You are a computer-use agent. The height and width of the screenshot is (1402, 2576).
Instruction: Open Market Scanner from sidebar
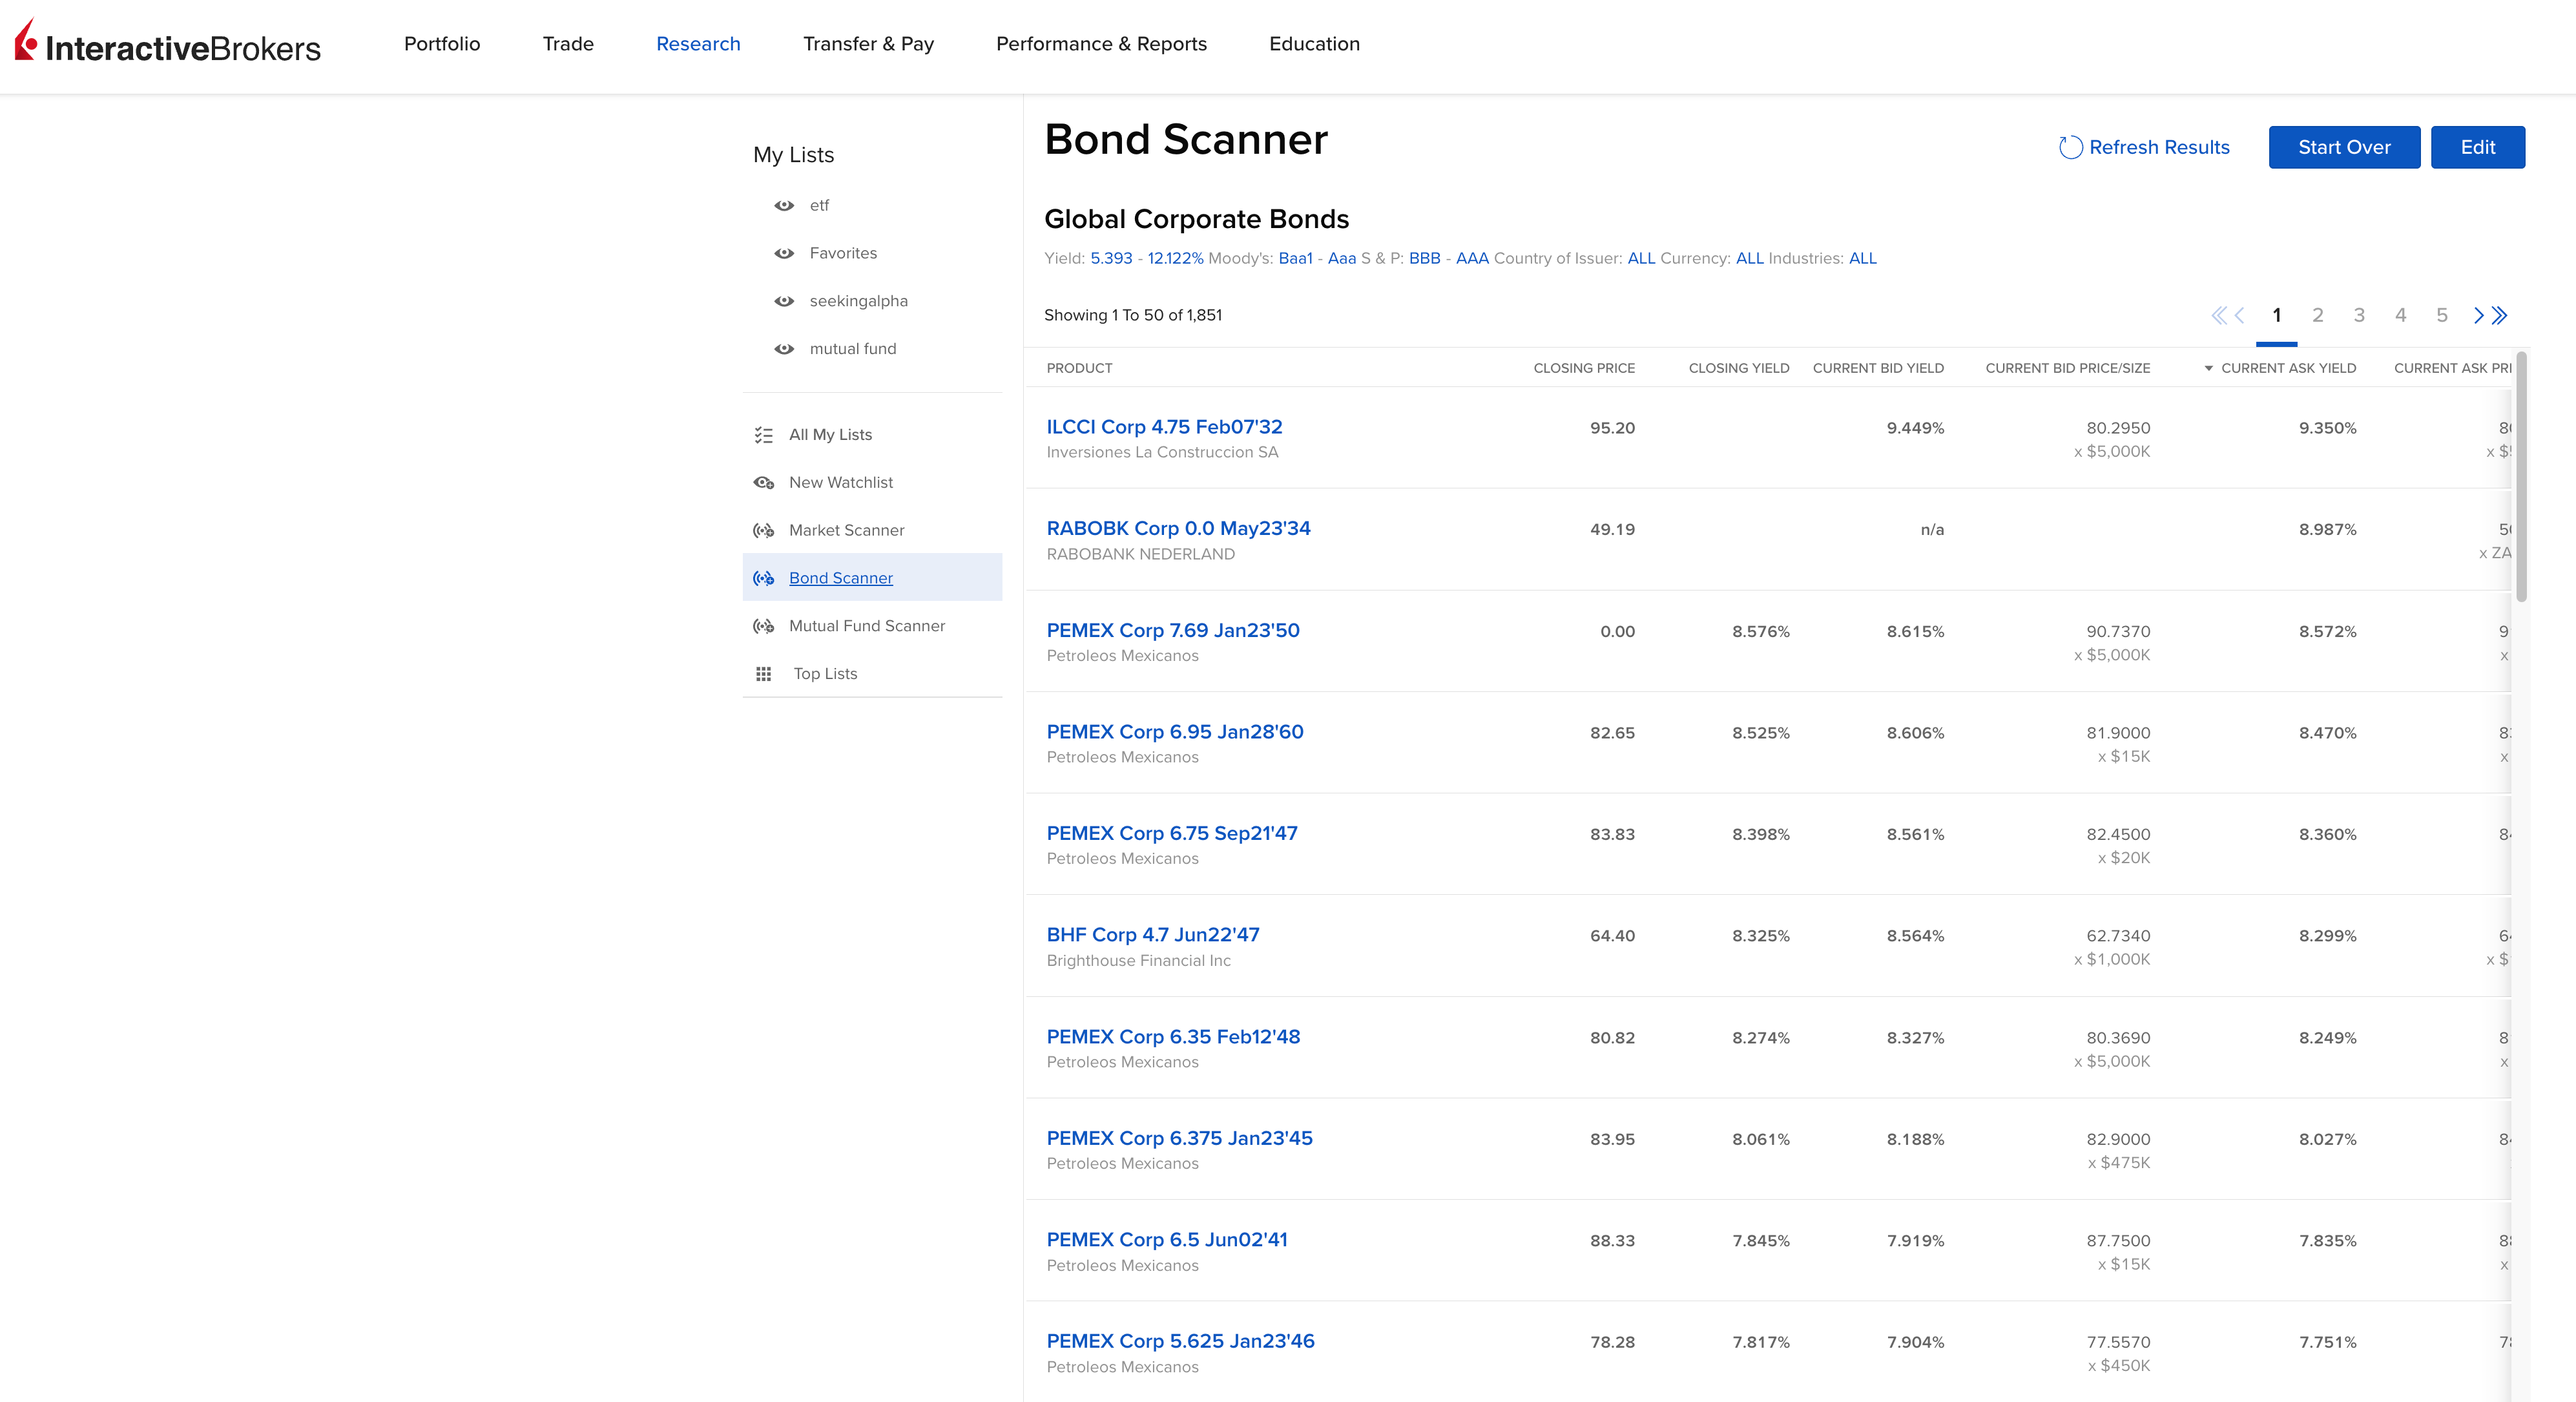point(846,531)
